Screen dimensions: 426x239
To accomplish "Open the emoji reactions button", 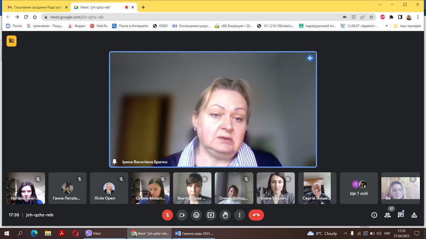I will click(196, 215).
